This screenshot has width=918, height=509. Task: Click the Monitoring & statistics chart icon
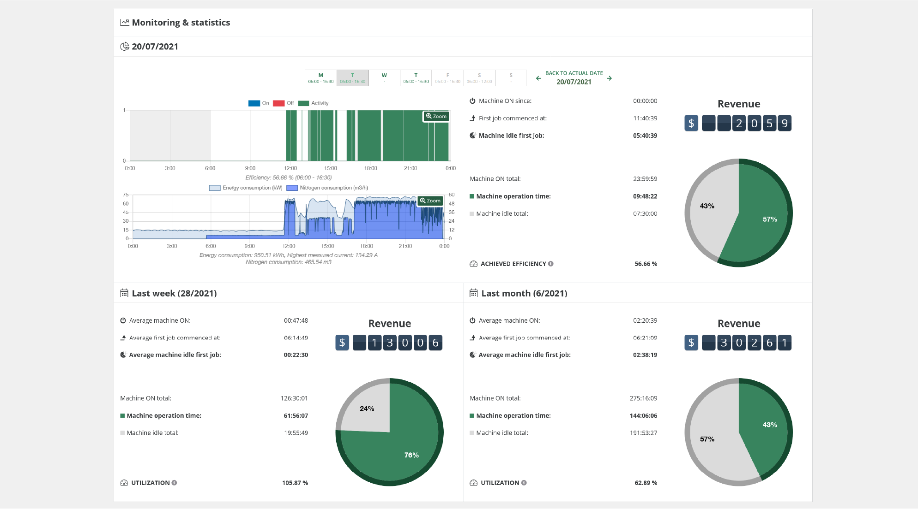coord(124,22)
